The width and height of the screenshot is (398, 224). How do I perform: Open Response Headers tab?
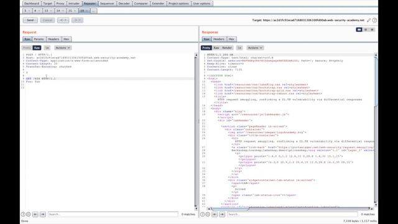(x=218, y=39)
